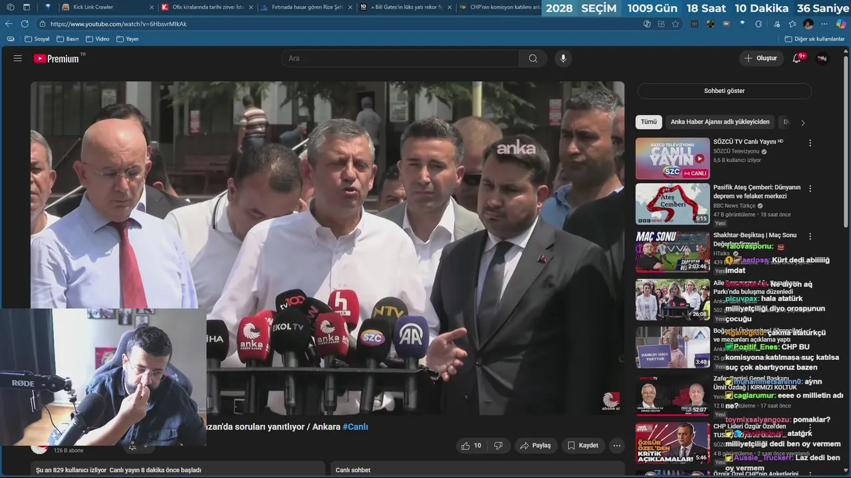This screenshot has height=478, width=851.
Task: Open the video's more actions ellipsis
Action: [x=617, y=445]
